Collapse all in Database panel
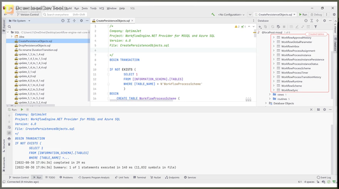 click(317, 21)
